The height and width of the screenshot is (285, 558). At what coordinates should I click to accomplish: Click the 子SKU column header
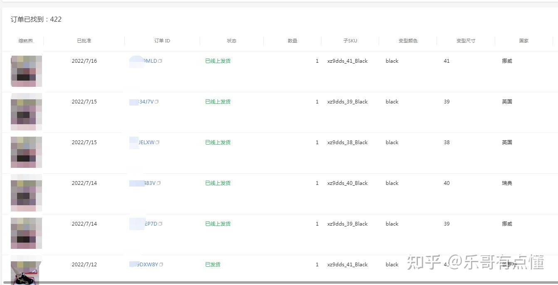[x=351, y=40]
